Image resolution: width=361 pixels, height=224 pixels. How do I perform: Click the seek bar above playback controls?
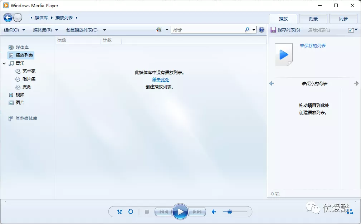tap(180, 201)
